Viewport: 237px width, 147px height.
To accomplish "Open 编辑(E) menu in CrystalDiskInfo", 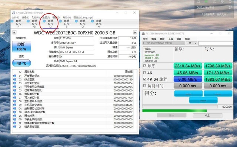I will [25, 17].
